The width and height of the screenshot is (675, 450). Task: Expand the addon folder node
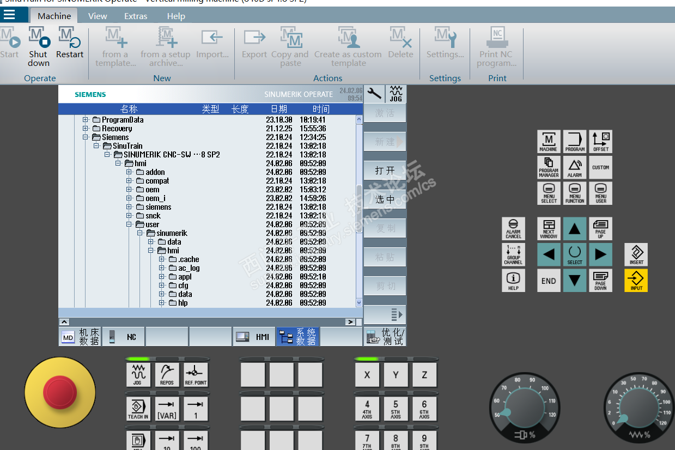[x=129, y=172]
